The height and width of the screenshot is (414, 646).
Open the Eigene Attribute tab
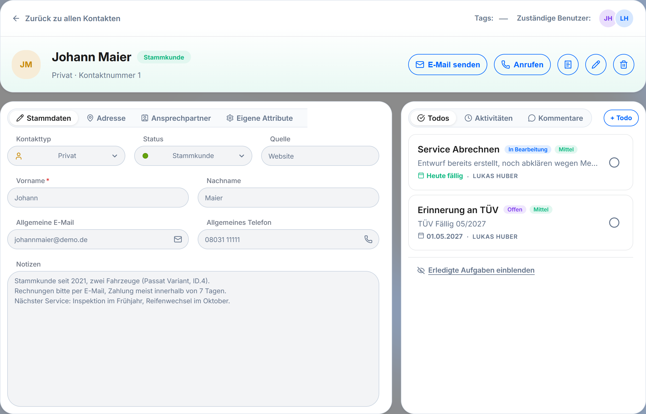tap(260, 118)
